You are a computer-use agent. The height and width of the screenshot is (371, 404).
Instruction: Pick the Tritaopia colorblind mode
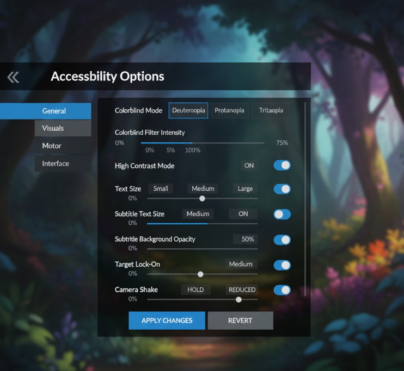pyautogui.click(x=271, y=110)
